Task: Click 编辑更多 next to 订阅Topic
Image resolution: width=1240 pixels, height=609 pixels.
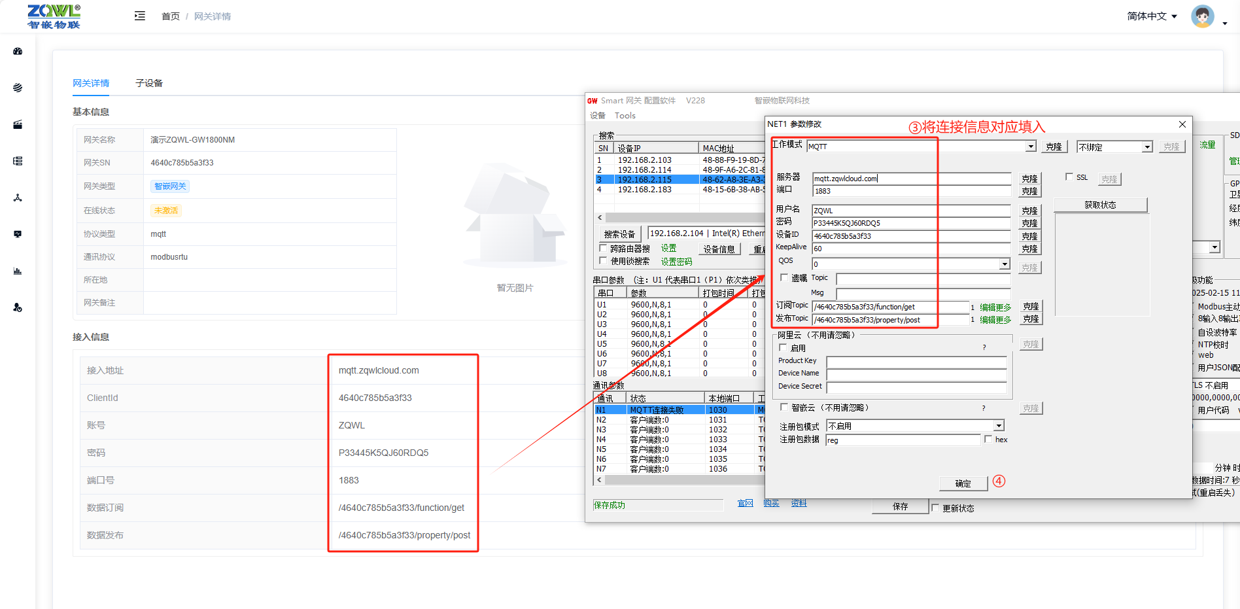Action: coord(995,307)
